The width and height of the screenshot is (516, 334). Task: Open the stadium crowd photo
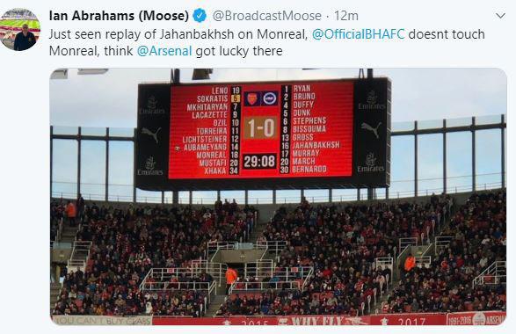click(278, 197)
